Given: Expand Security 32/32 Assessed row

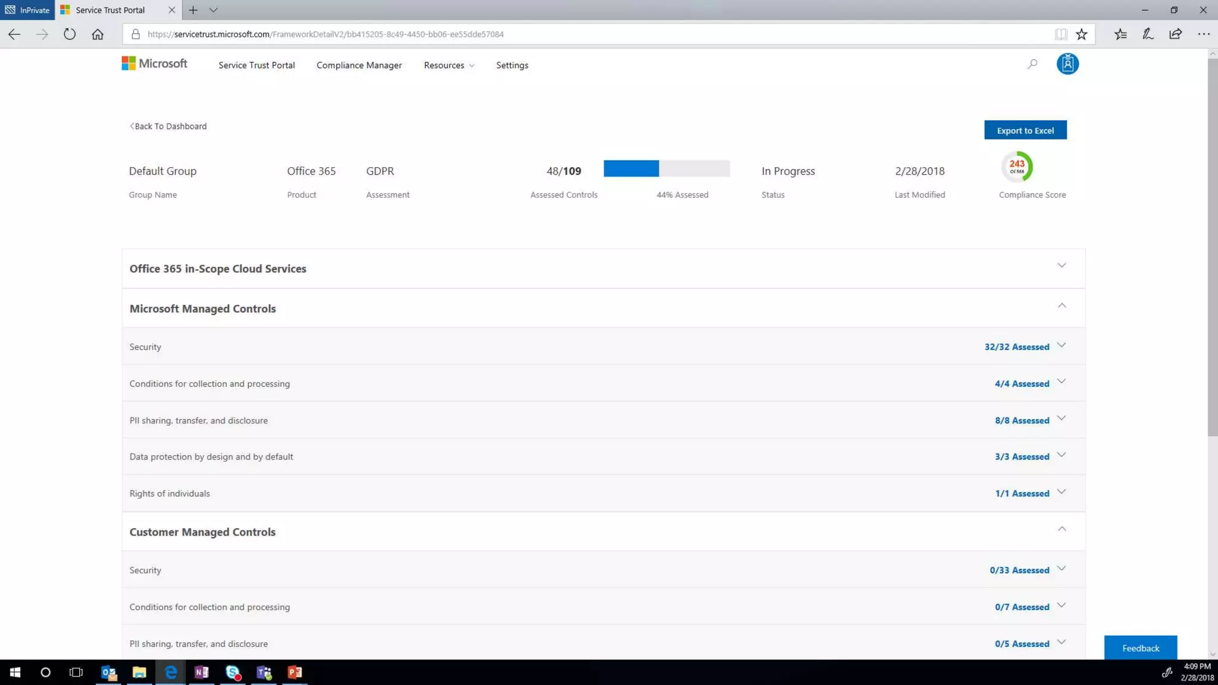Looking at the screenshot, I should 1062,345.
